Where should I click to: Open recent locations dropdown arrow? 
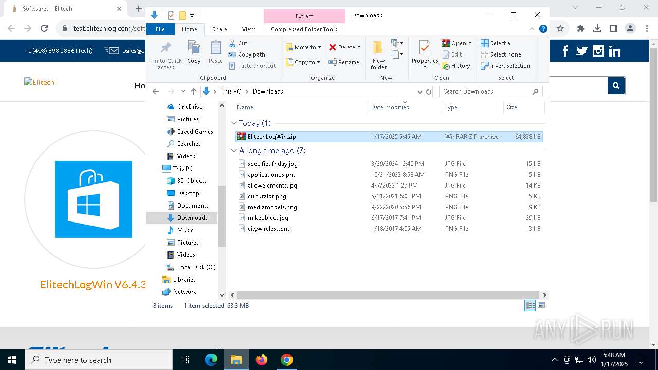point(183,91)
